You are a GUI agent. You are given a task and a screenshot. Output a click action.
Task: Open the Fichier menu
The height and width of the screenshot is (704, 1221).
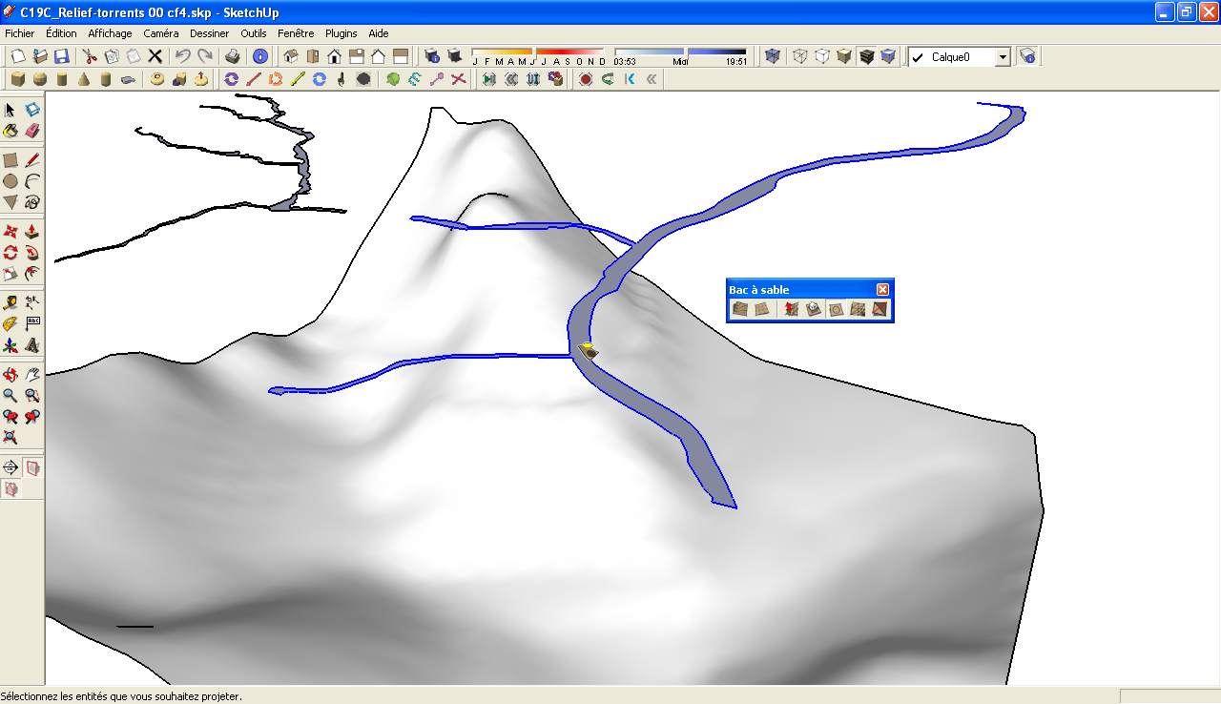(x=20, y=33)
